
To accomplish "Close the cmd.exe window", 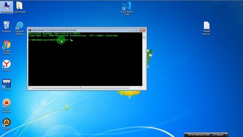I will coord(142,30).
